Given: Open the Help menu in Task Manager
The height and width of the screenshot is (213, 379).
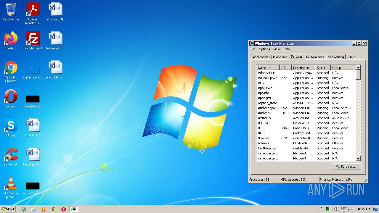Looking at the screenshot, I should (286, 49).
